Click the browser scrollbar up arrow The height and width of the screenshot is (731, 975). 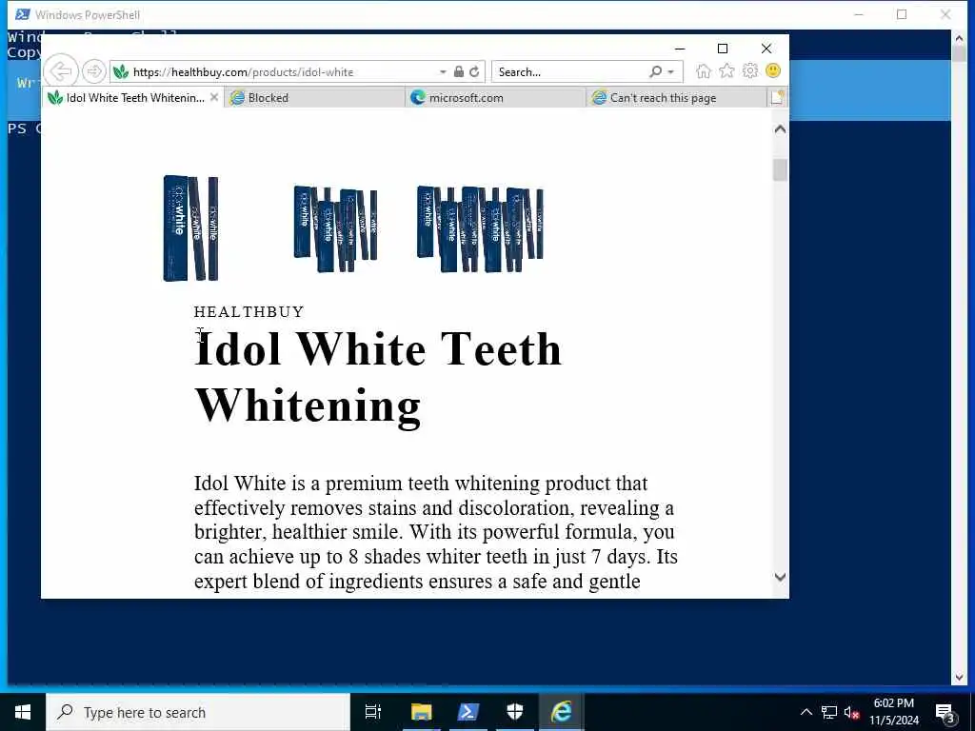tap(780, 129)
